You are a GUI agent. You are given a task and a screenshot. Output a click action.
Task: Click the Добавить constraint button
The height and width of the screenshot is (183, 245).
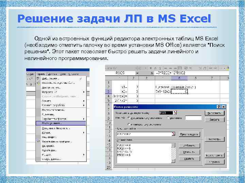pyautogui.click(x=189, y=146)
